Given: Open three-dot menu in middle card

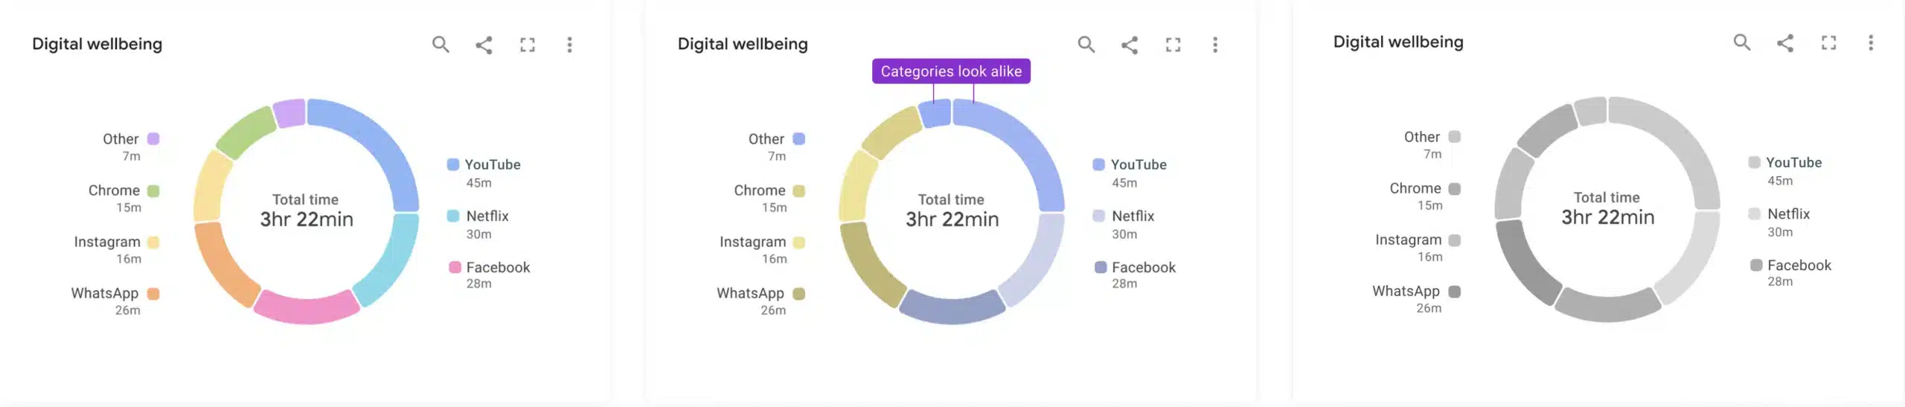Looking at the screenshot, I should pos(1215,45).
